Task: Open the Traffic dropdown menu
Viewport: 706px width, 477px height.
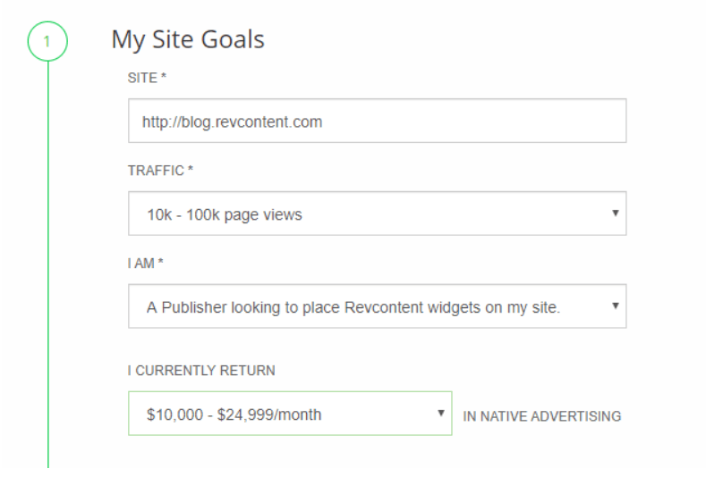Action: [x=377, y=214]
